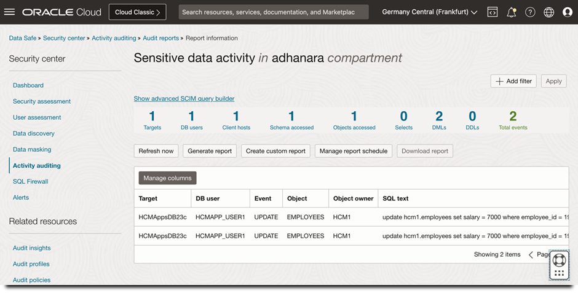Image resolution: width=578 pixels, height=293 pixels.
Task: Open SQL Firewall in the sidebar
Action: click(x=31, y=181)
